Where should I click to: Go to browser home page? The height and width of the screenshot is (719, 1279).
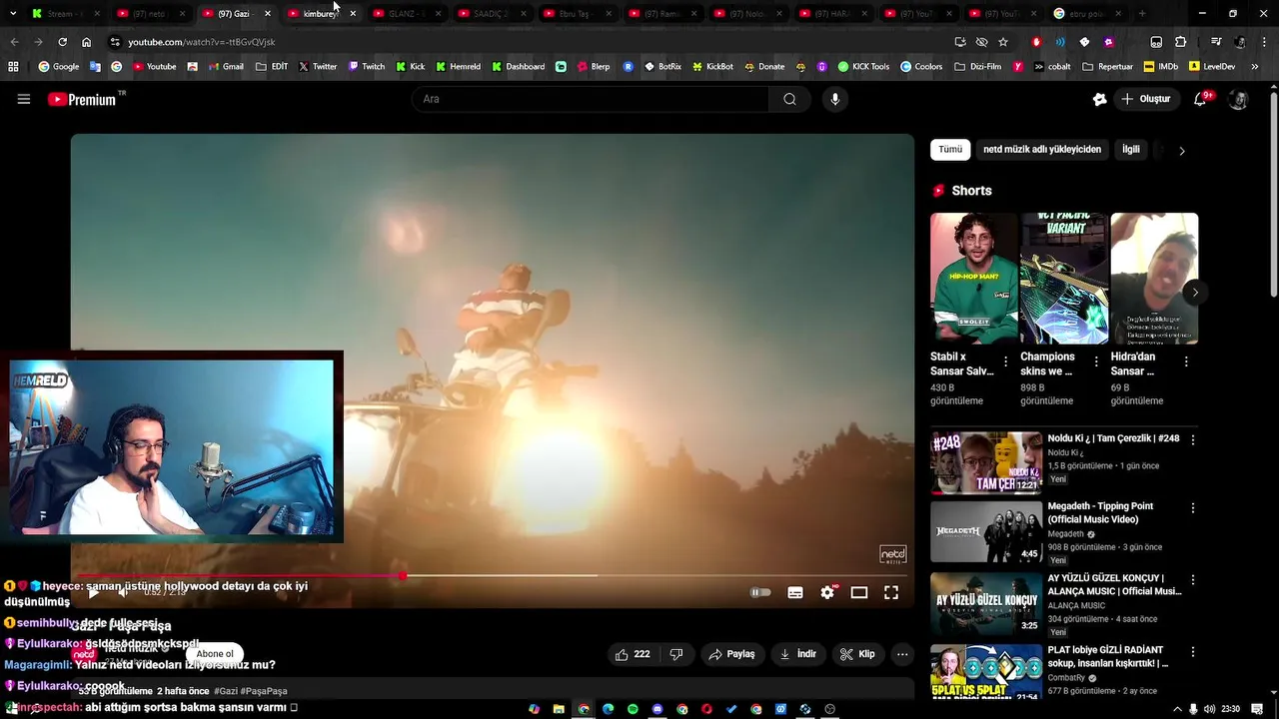pos(86,42)
